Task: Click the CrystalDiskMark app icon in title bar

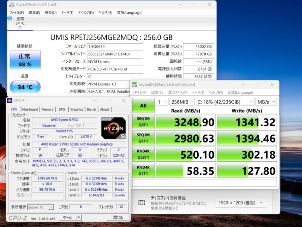Action: point(134,84)
